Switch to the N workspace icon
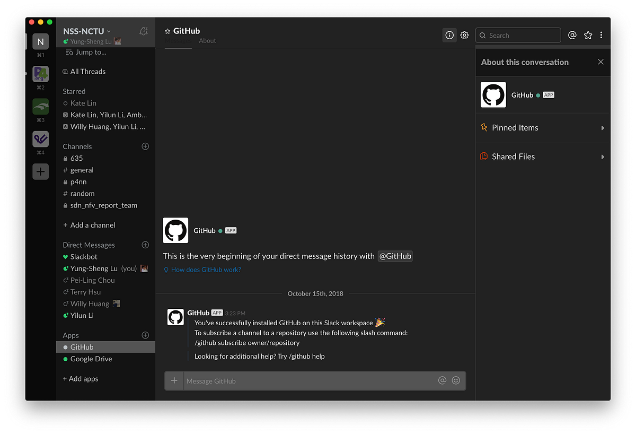636x434 pixels. tap(41, 42)
